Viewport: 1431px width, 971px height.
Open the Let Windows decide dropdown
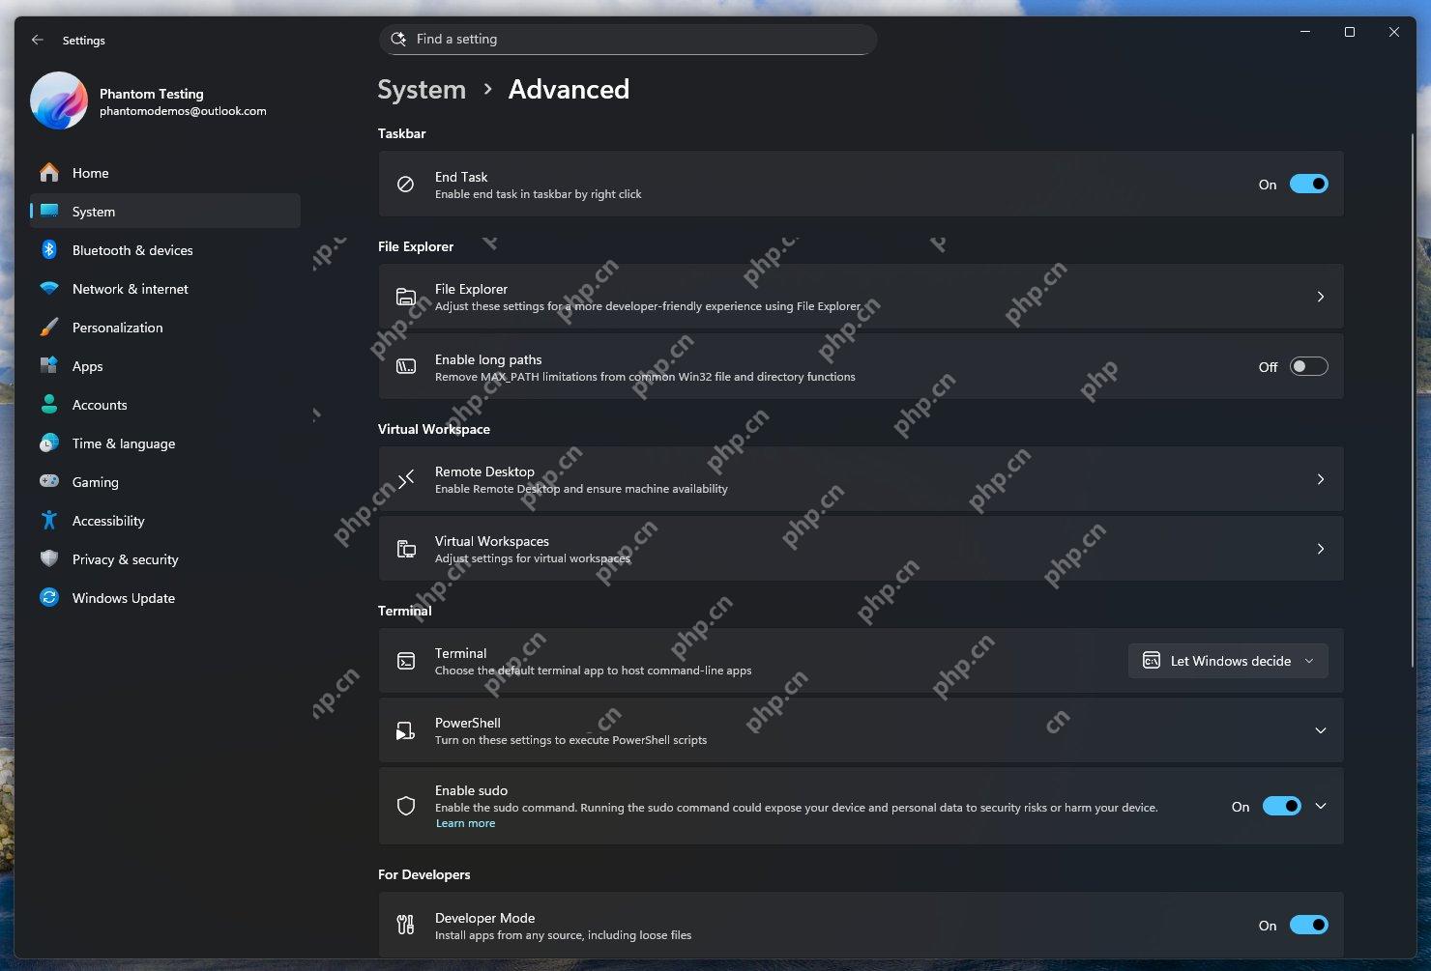point(1228,661)
